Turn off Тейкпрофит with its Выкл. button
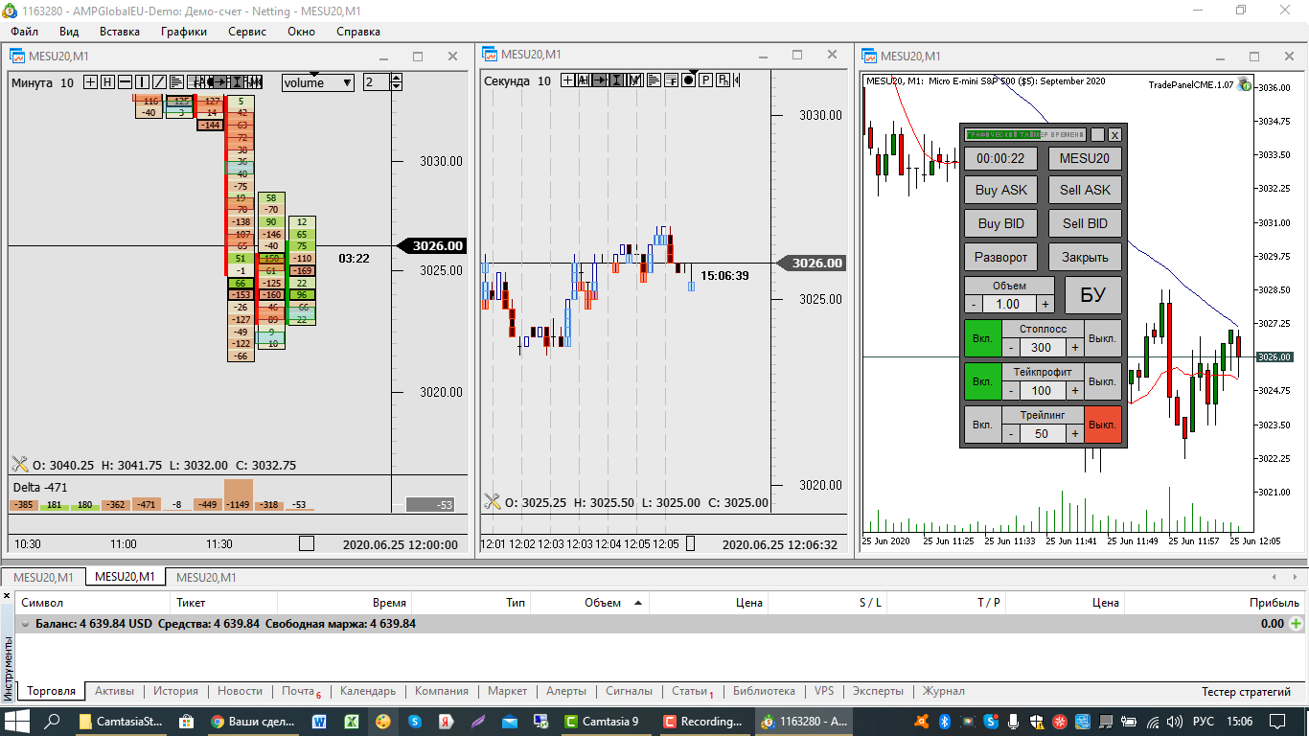Screen dimensions: 1309x736 click(1103, 381)
